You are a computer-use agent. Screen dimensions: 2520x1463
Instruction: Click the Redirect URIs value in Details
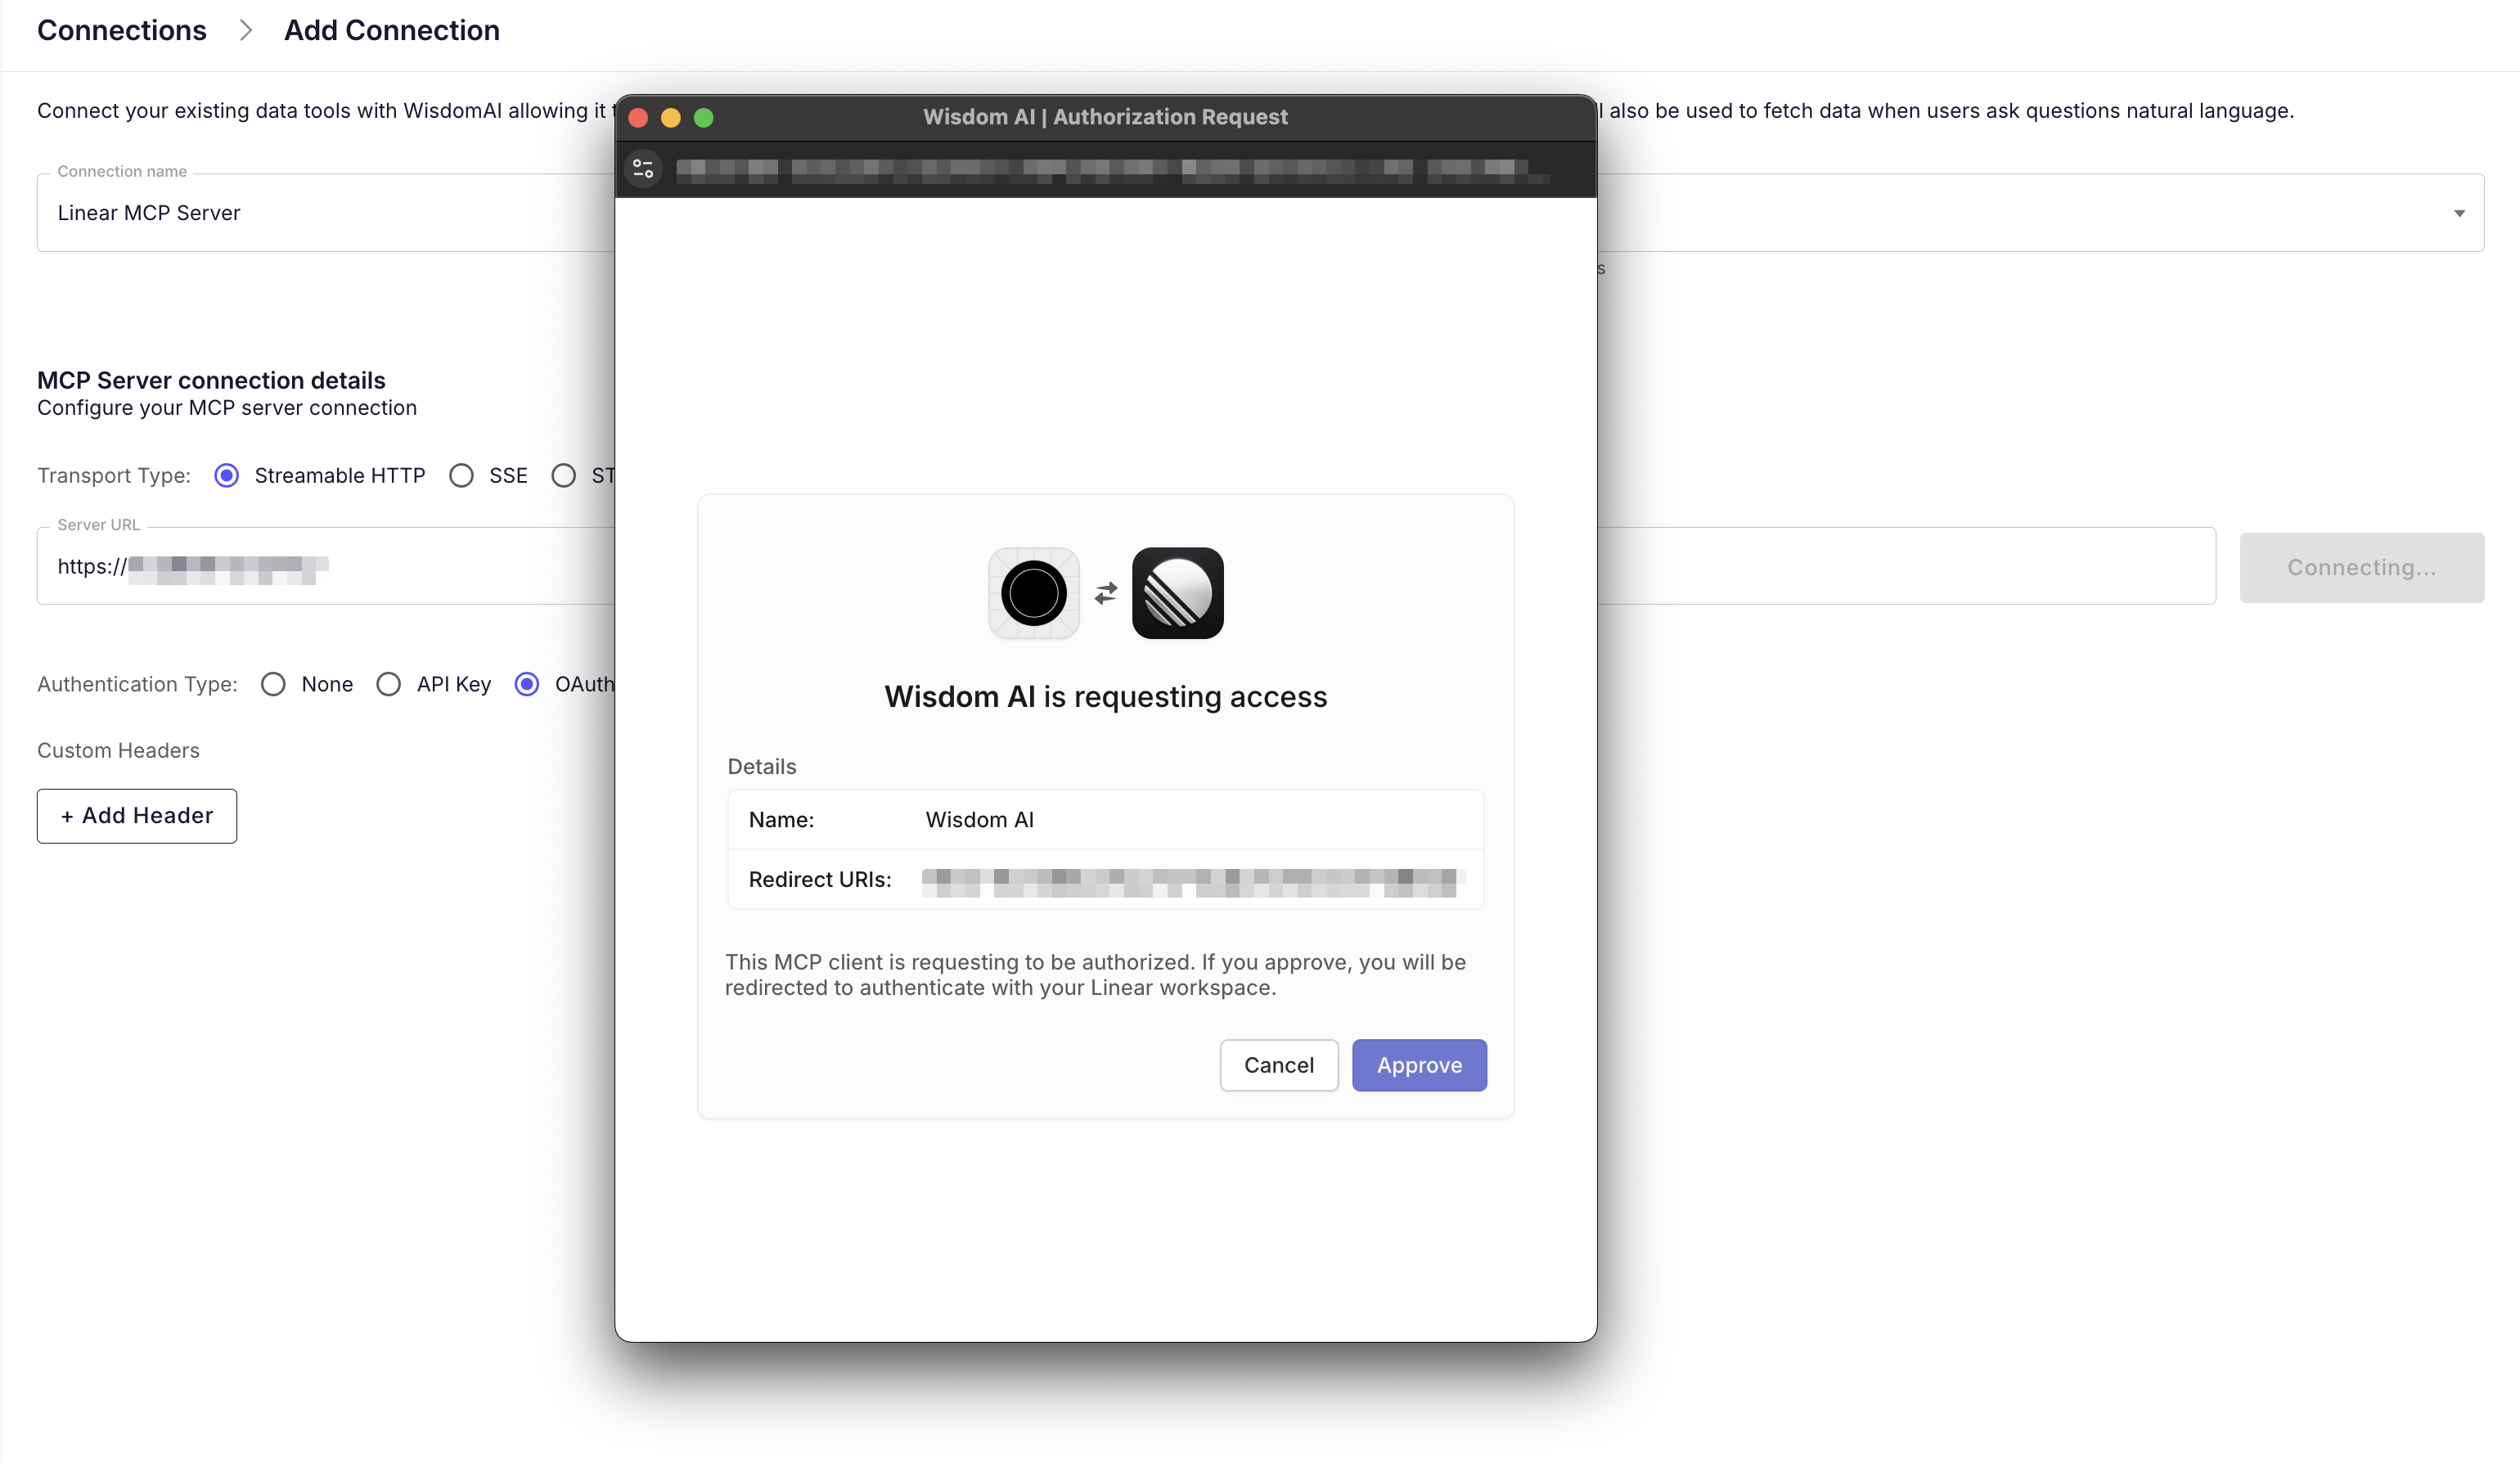tap(1190, 880)
